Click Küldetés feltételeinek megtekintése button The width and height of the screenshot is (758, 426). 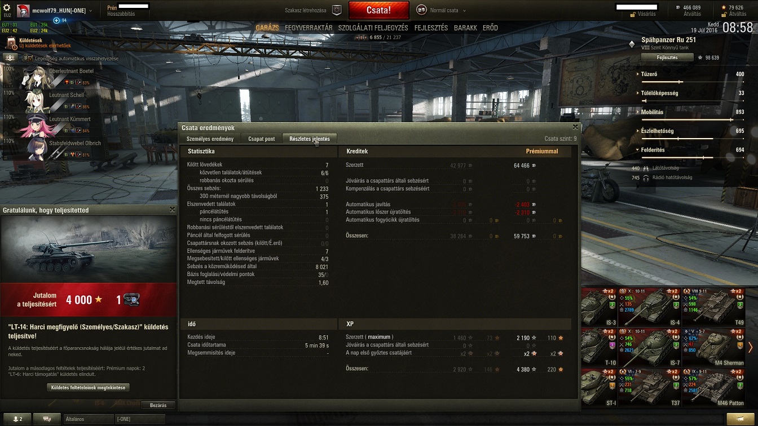[x=88, y=387]
